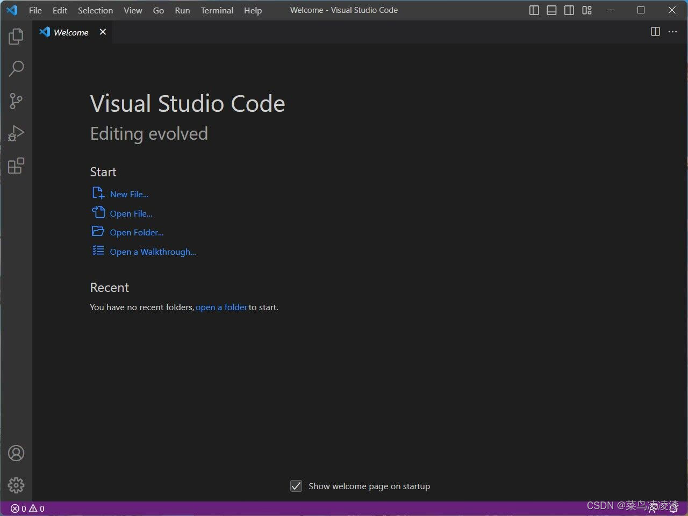This screenshot has width=688, height=516.
Task: Uncheck Show welcome page on startup
Action: [296, 486]
